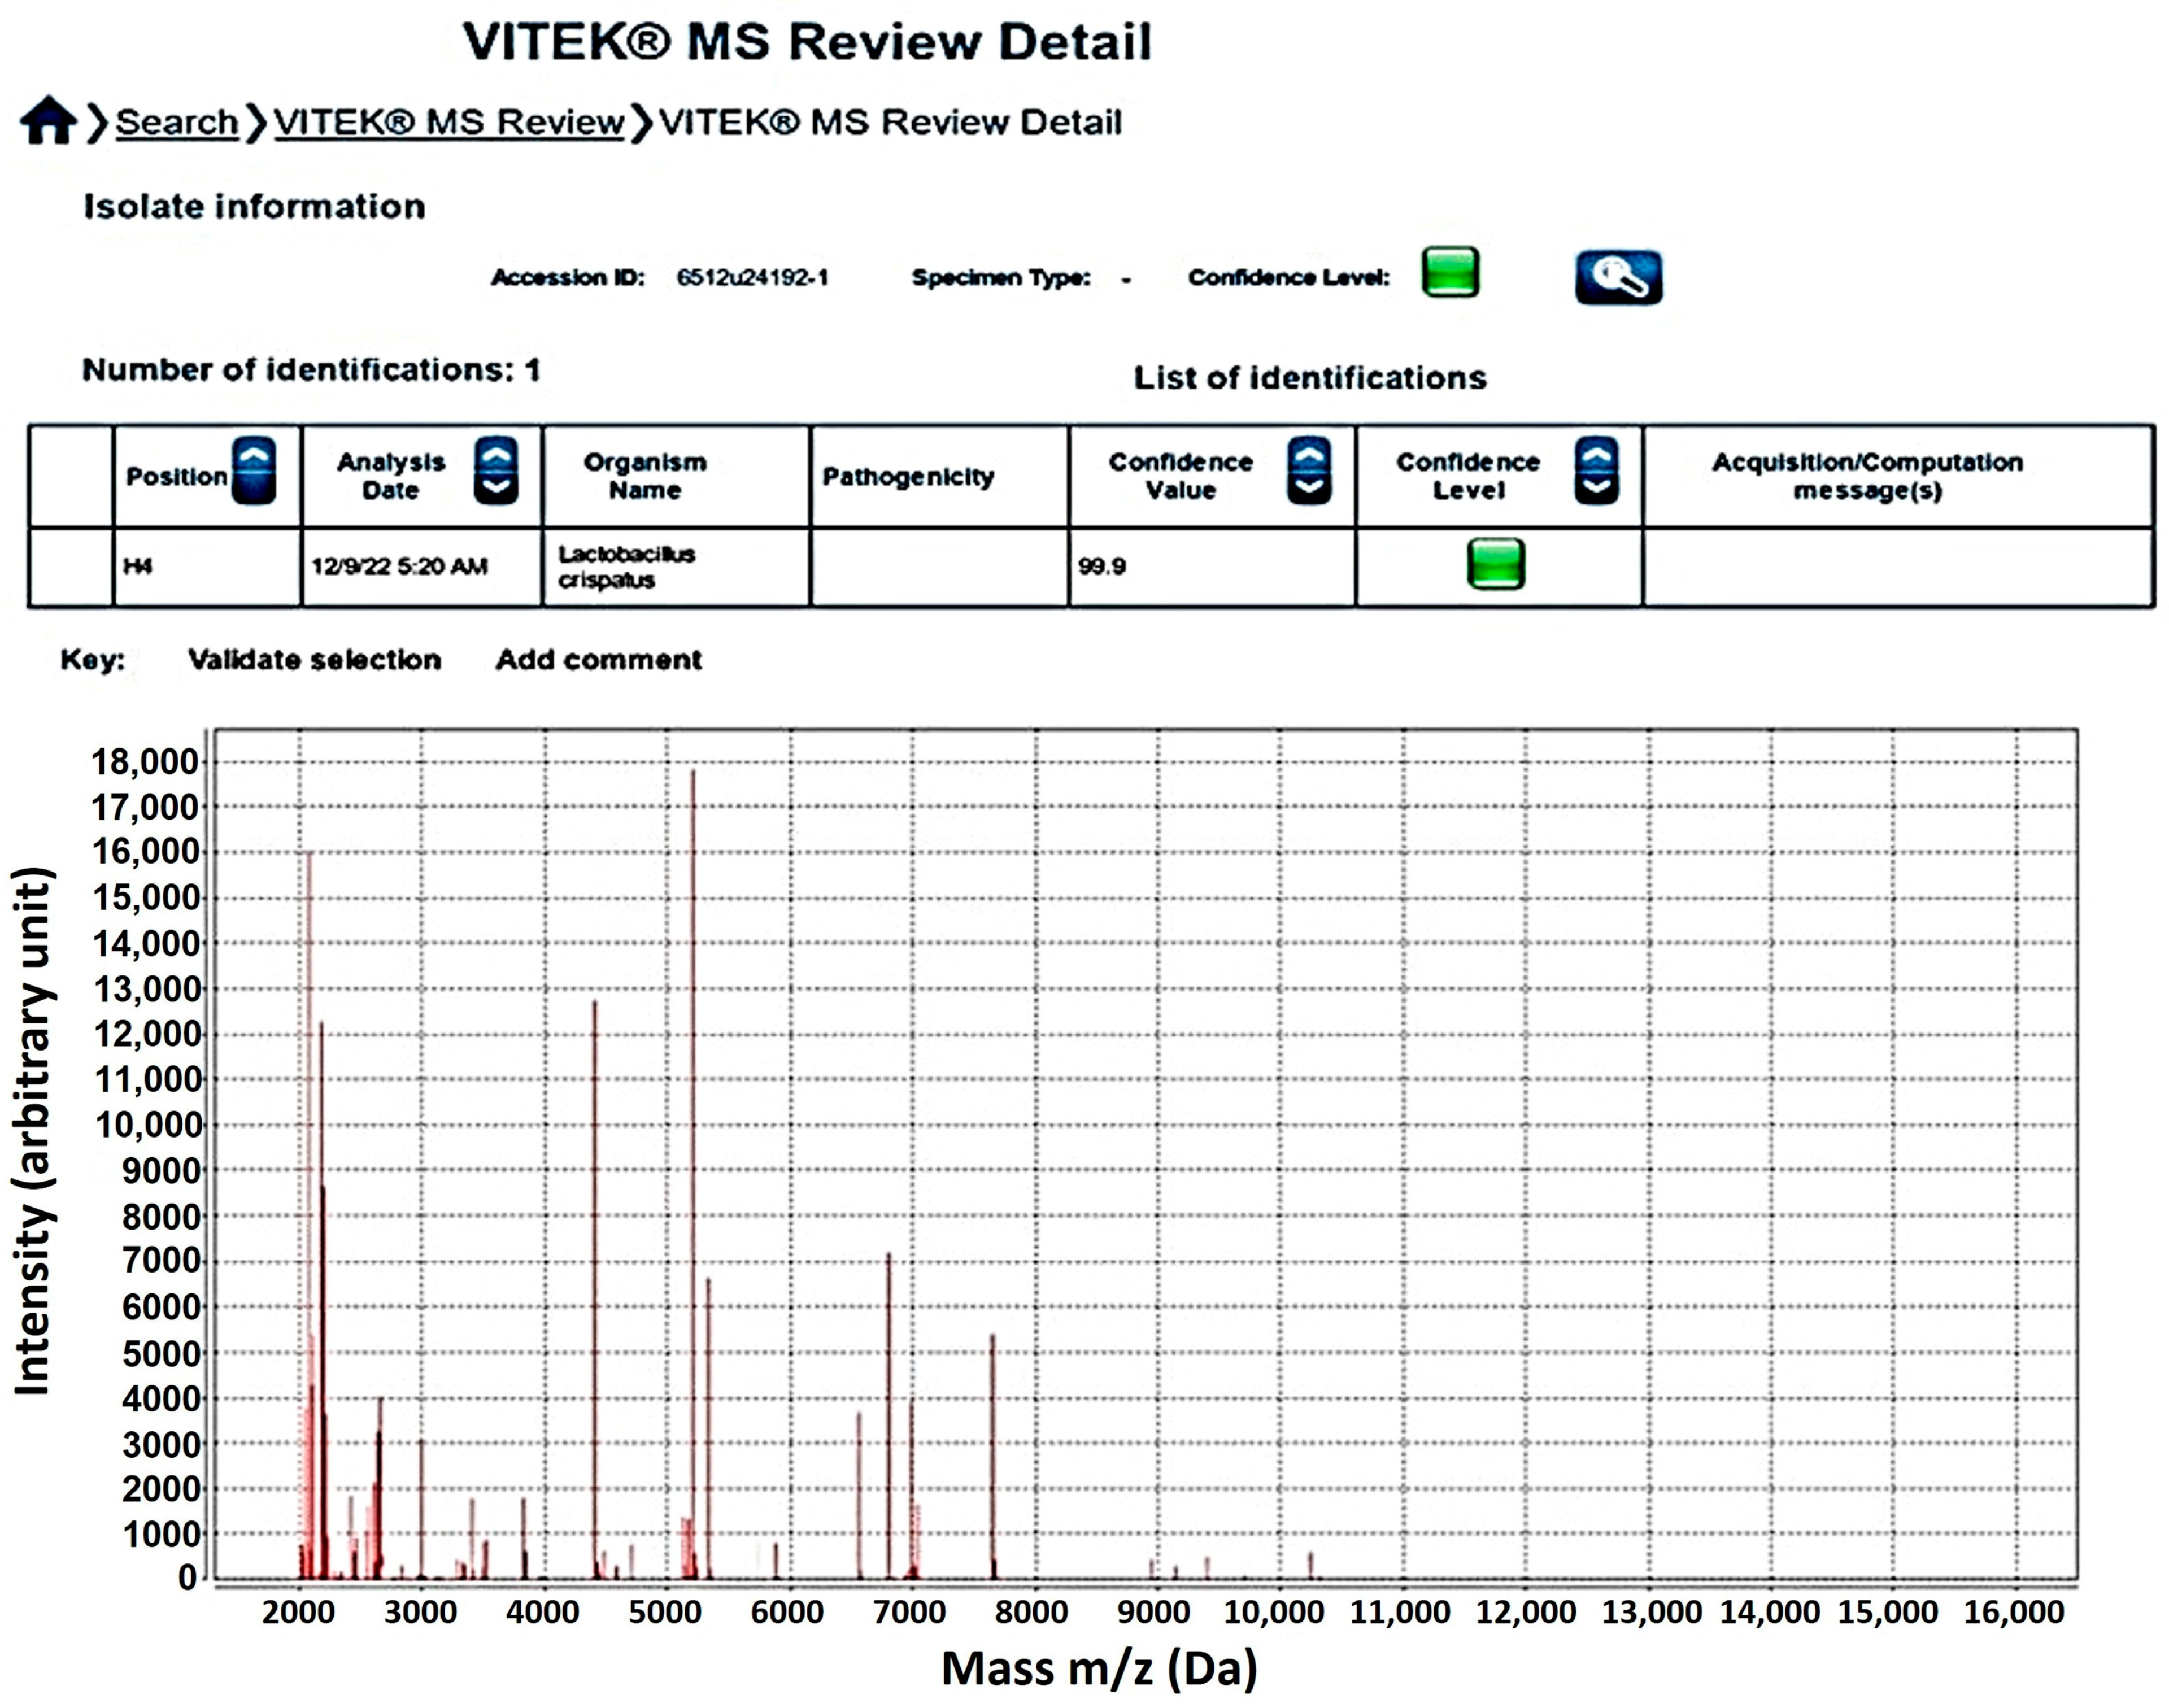Image resolution: width=2169 pixels, height=1708 pixels.
Task: Click Accession ID value 6512u24192-1
Action: pyautogui.click(x=752, y=277)
